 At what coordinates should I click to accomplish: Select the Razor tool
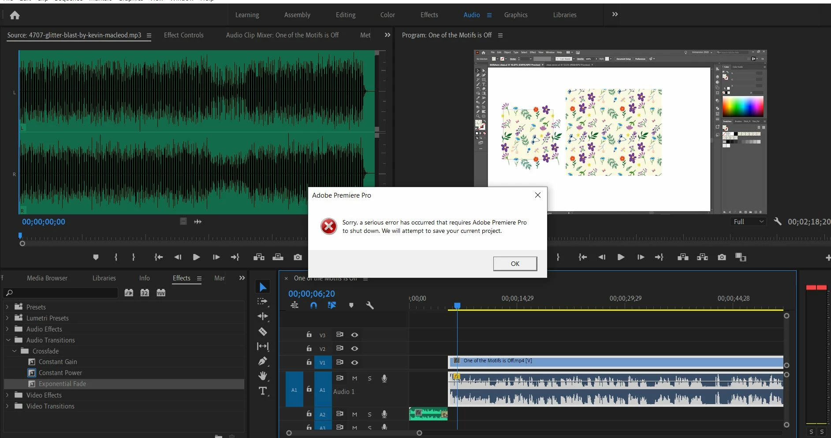(263, 331)
